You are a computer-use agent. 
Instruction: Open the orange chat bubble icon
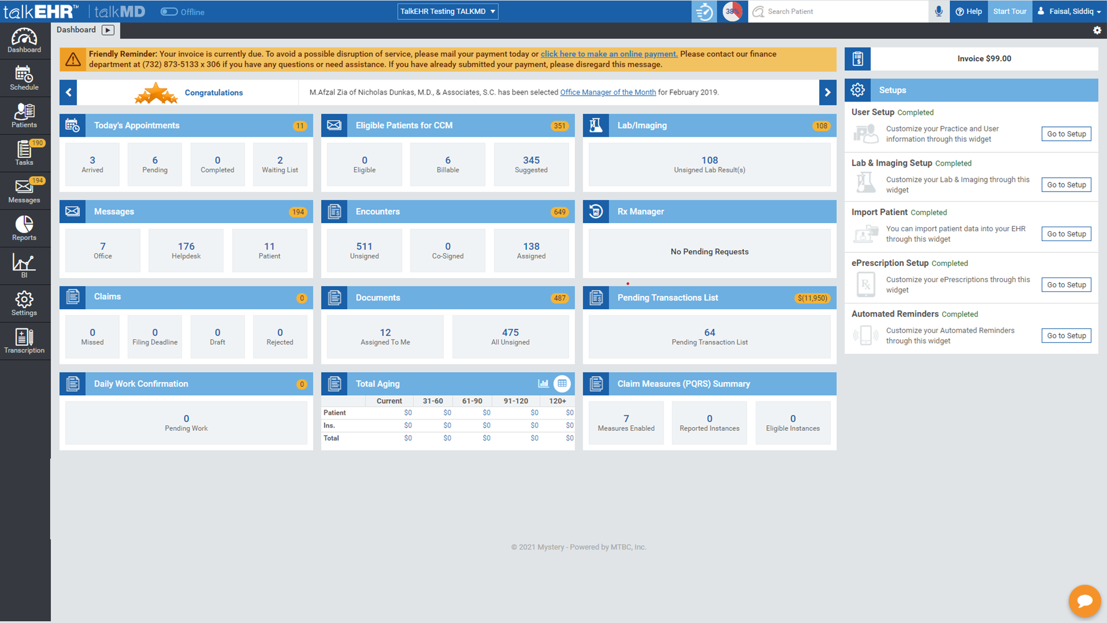pos(1085,601)
